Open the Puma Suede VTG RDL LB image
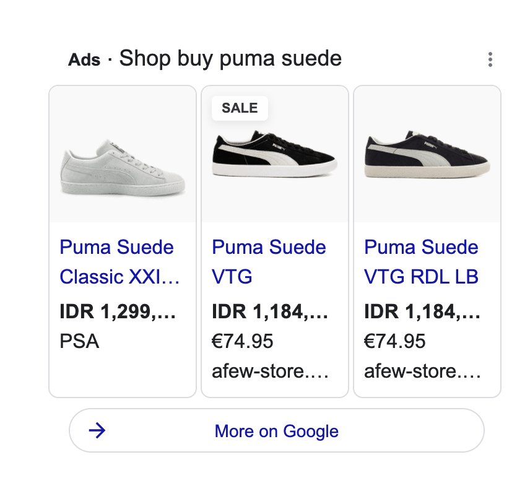This screenshot has width=530, height=478. click(427, 155)
